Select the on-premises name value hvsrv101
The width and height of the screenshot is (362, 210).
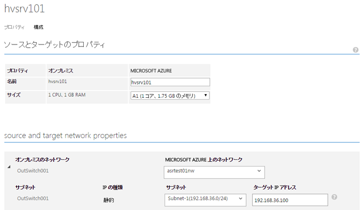[57, 81]
